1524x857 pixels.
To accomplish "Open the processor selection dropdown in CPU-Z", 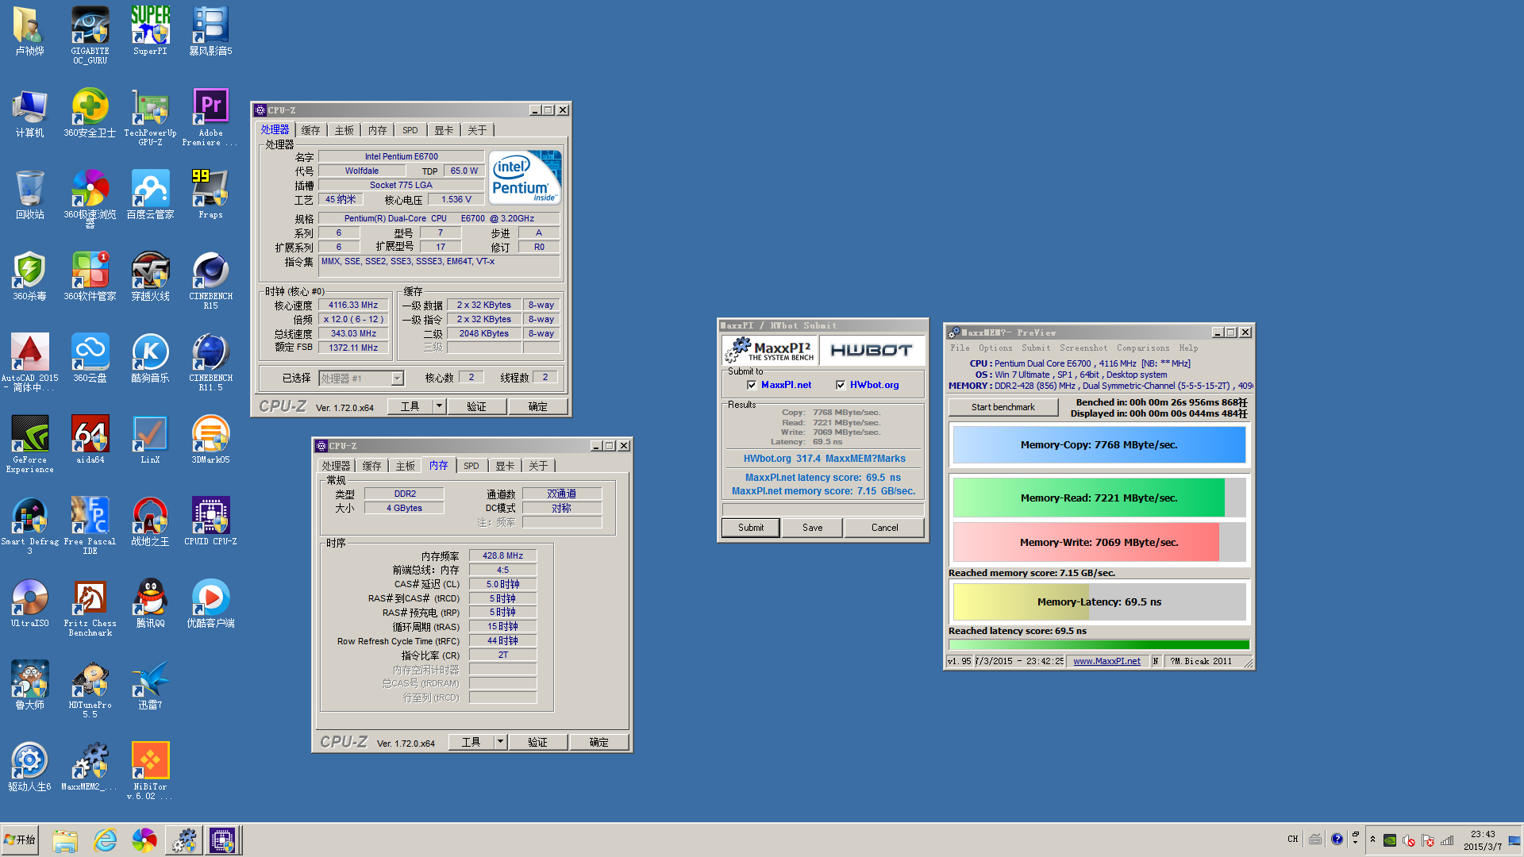I will (397, 379).
